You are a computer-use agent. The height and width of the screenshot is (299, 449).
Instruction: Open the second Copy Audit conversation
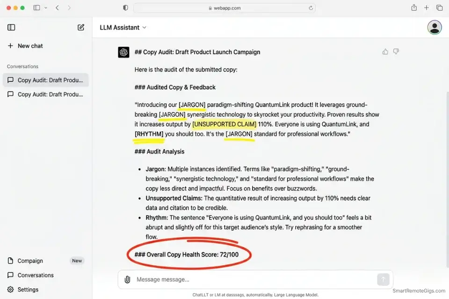(46, 94)
